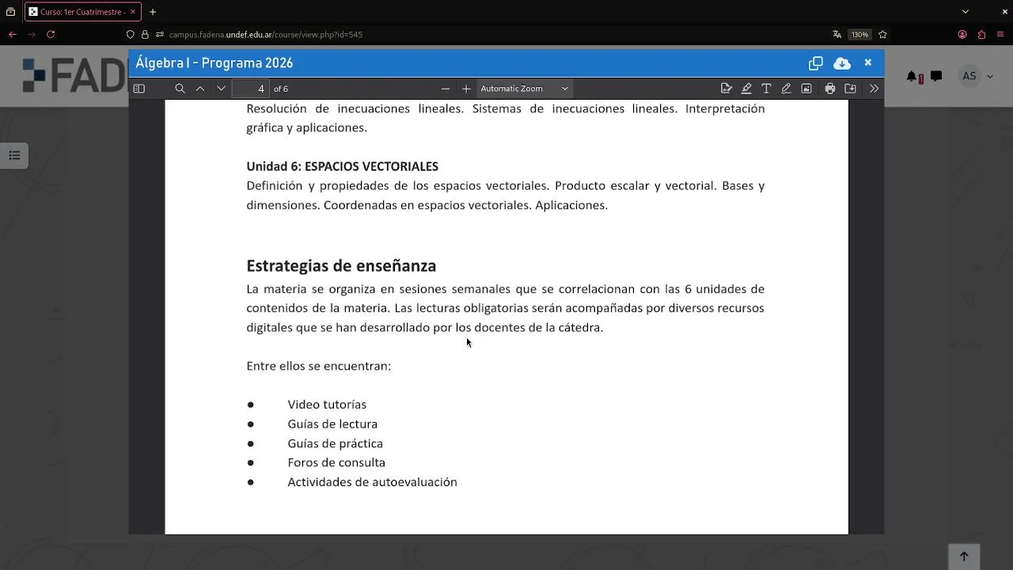Open the AS user menu
Viewport: 1013px width, 570px height.
pyautogui.click(x=977, y=76)
